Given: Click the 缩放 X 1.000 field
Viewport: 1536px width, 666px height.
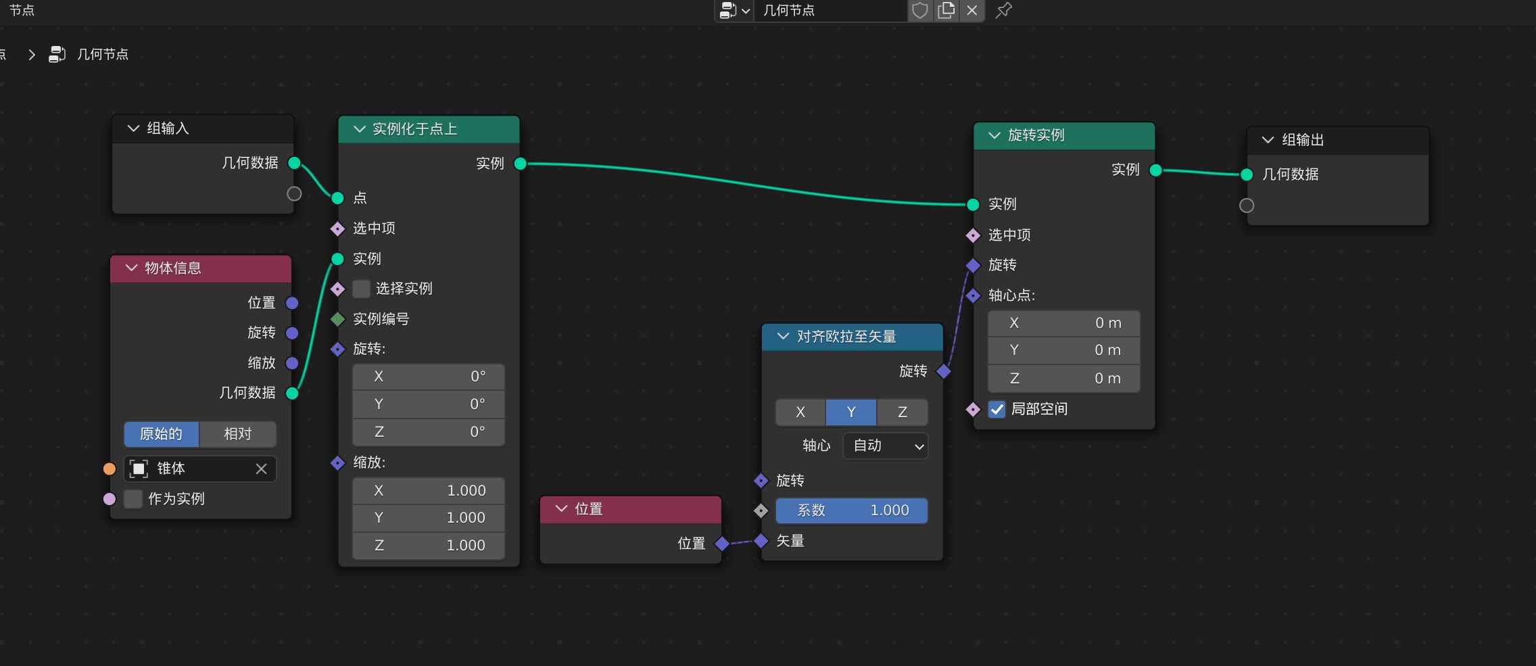Looking at the screenshot, I should pos(429,491).
